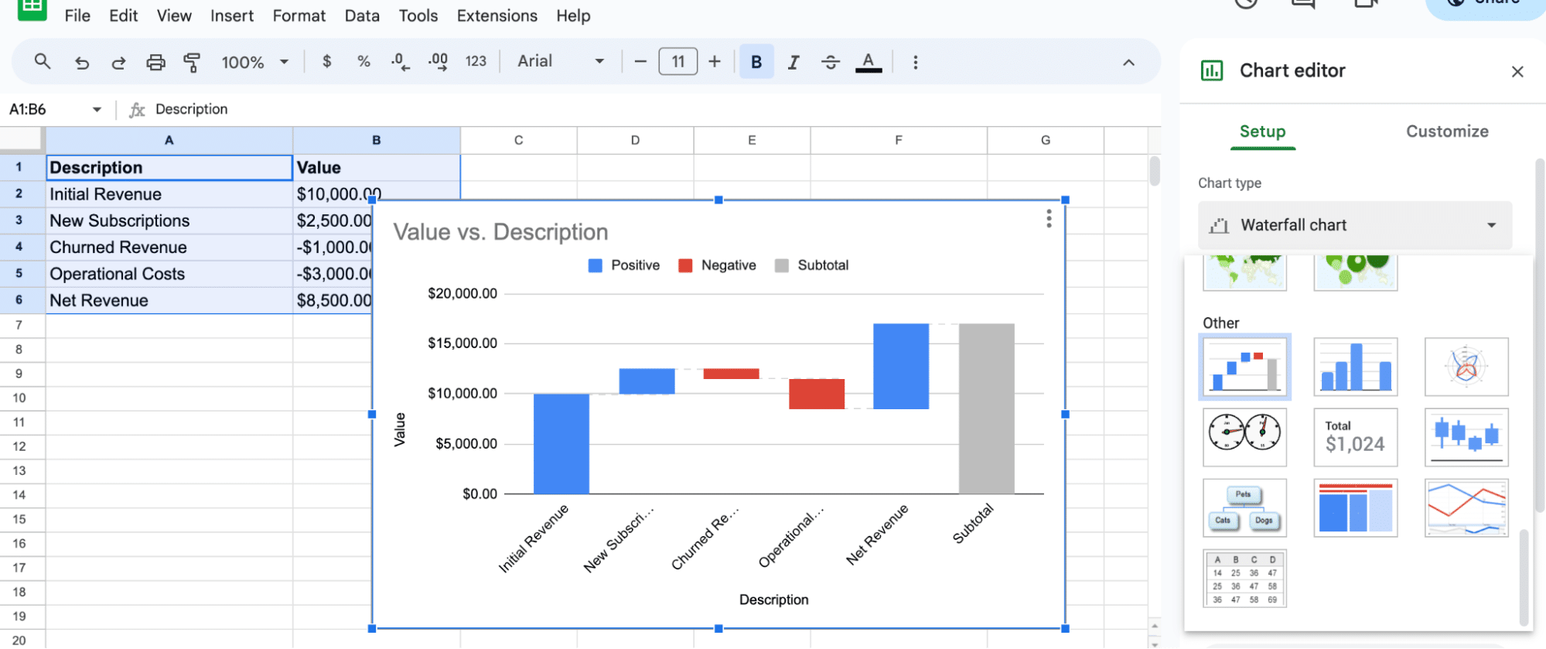Click the redo arrow icon

point(118,62)
